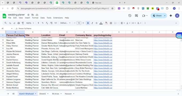Open the font family dropdown

click(65, 23)
